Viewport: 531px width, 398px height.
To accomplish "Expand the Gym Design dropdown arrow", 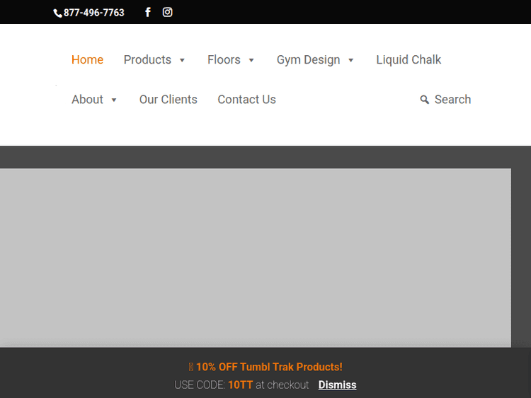I will coord(351,61).
